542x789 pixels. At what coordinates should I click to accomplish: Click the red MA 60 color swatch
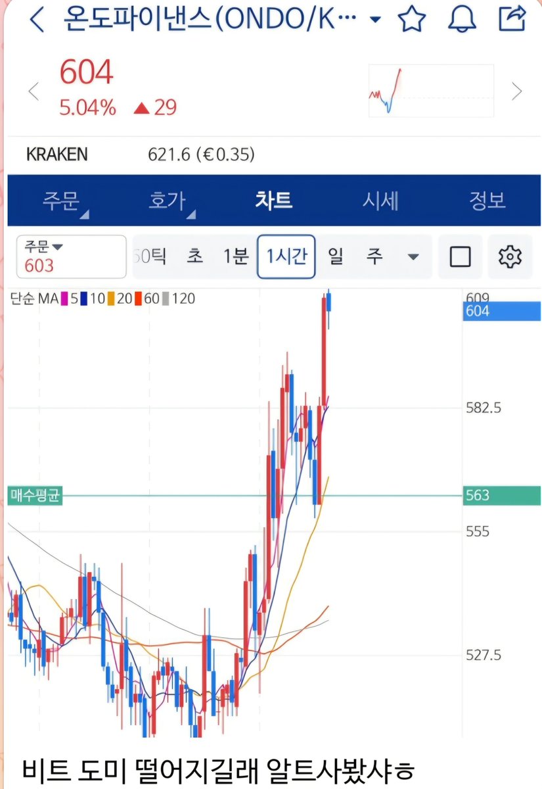click(x=139, y=300)
